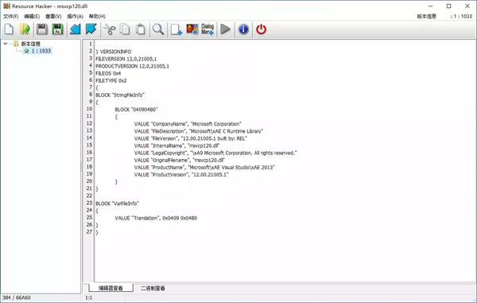Minimize the Resource Hacker window
The width and height of the screenshot is (477, 303).
431,6
